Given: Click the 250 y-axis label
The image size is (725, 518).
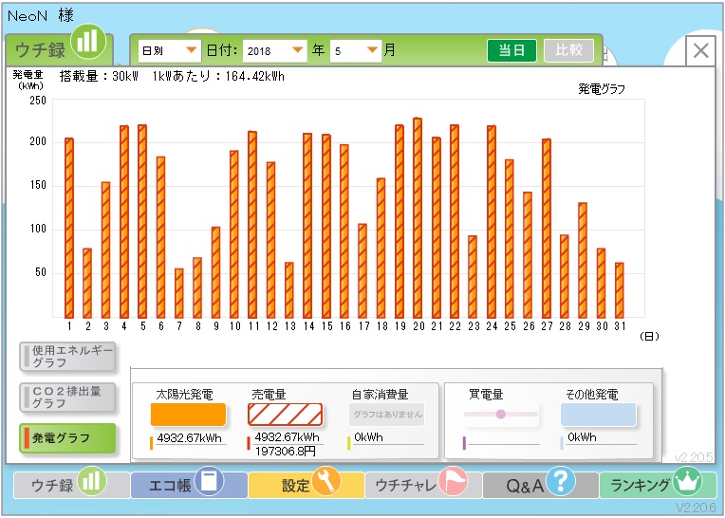Looking at the screenshot, I should pos(38,101).
